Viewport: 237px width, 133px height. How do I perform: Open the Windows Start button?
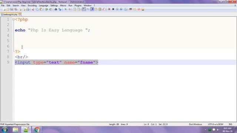[x=5, y=130]
